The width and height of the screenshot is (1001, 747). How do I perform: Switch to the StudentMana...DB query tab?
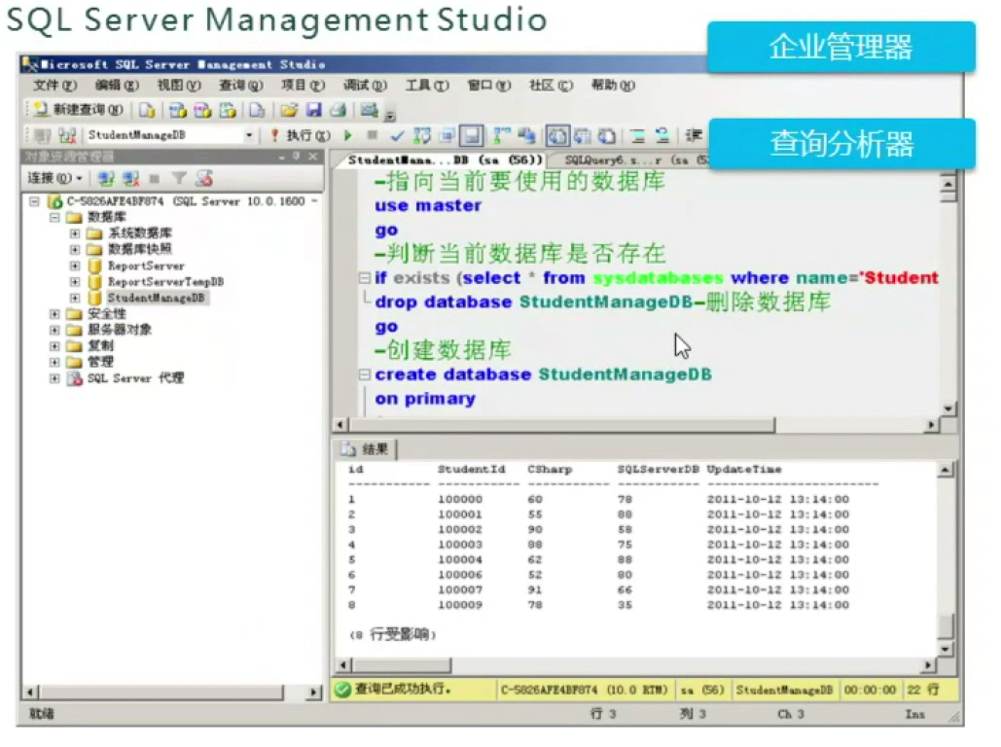point(445,160)
